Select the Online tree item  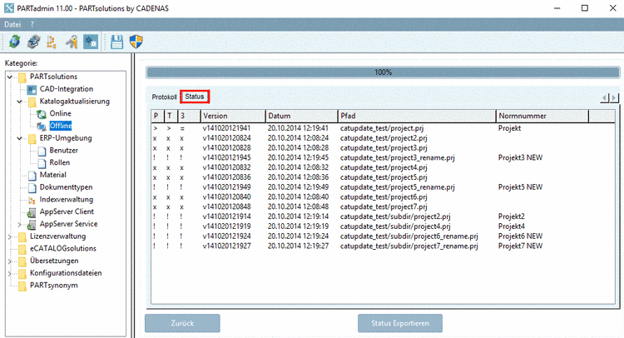[x=60, y=114]
